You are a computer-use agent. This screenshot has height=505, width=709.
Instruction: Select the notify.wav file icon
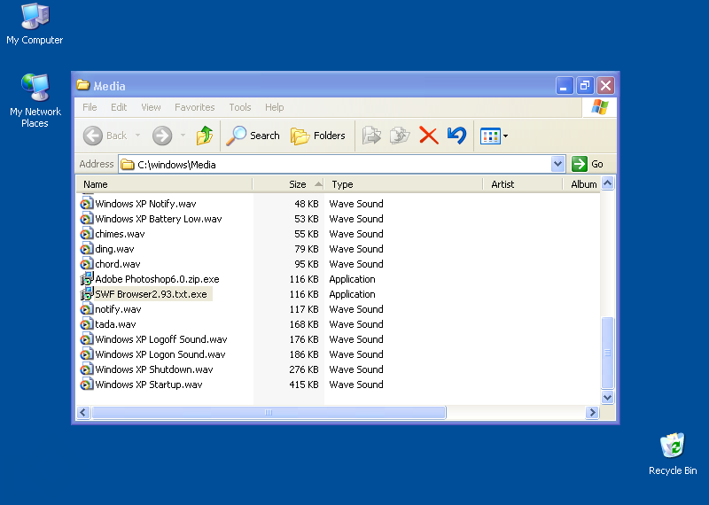click(x=86, y=309)
